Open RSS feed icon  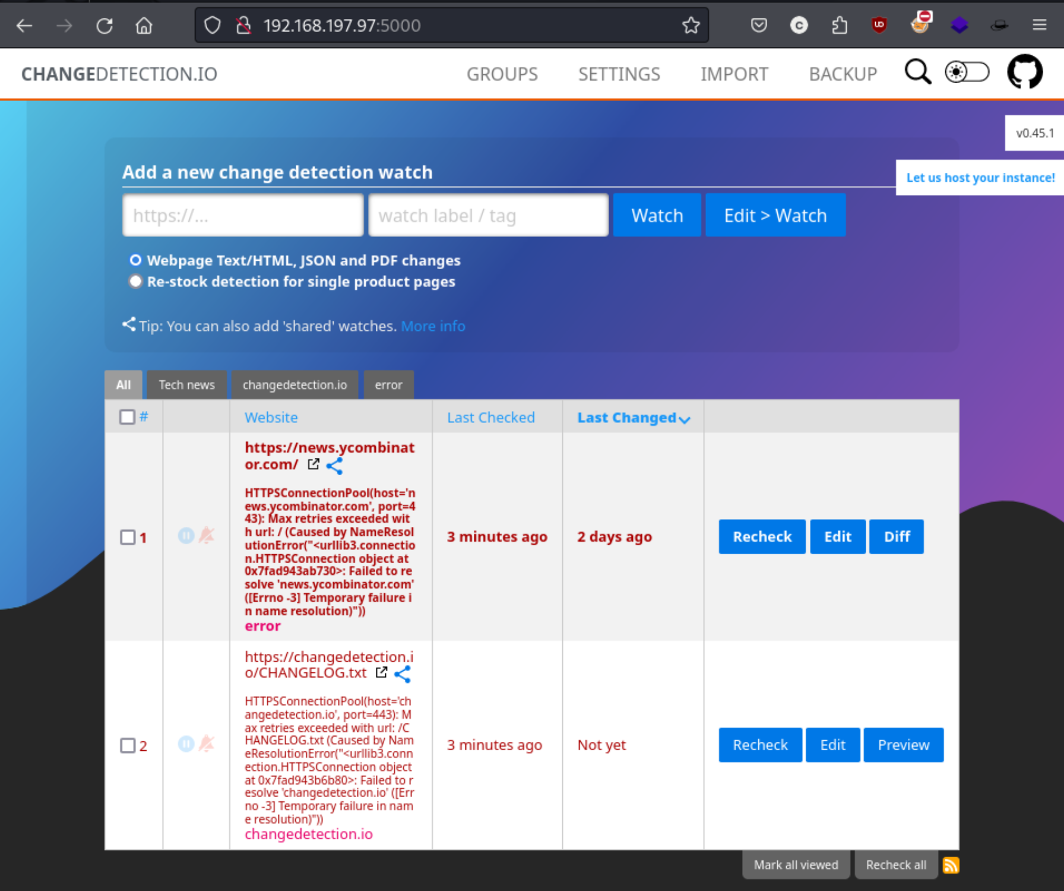(951, 865)
